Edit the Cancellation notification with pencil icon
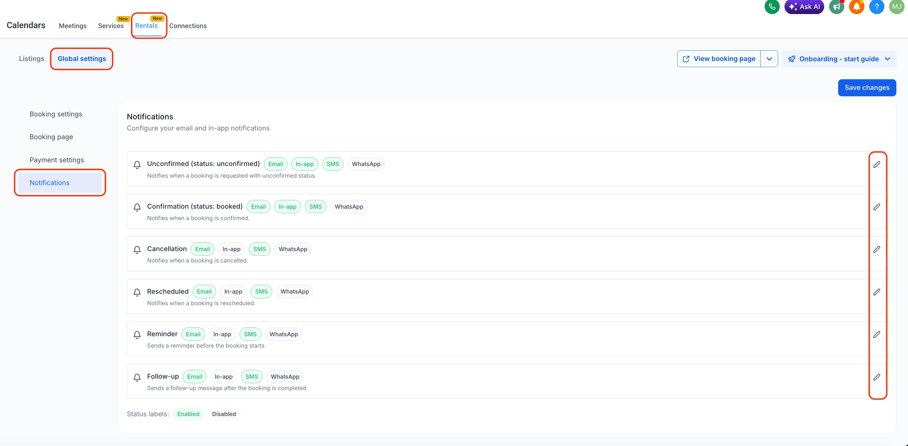 pyautogui.click(x=877, y=250)
